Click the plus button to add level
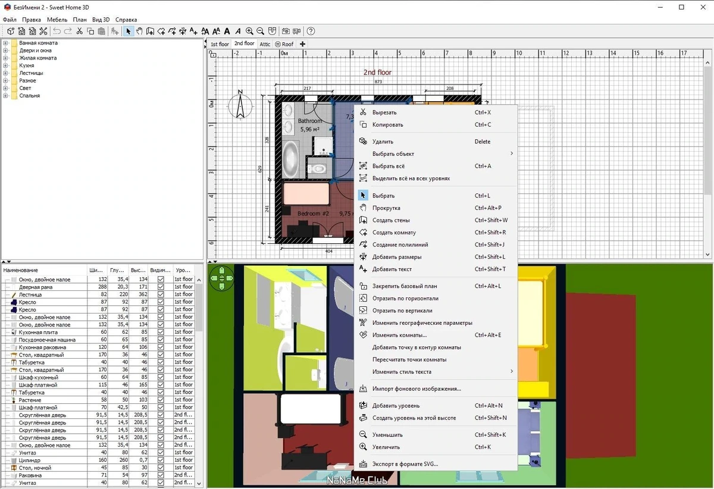 (302, 44)
